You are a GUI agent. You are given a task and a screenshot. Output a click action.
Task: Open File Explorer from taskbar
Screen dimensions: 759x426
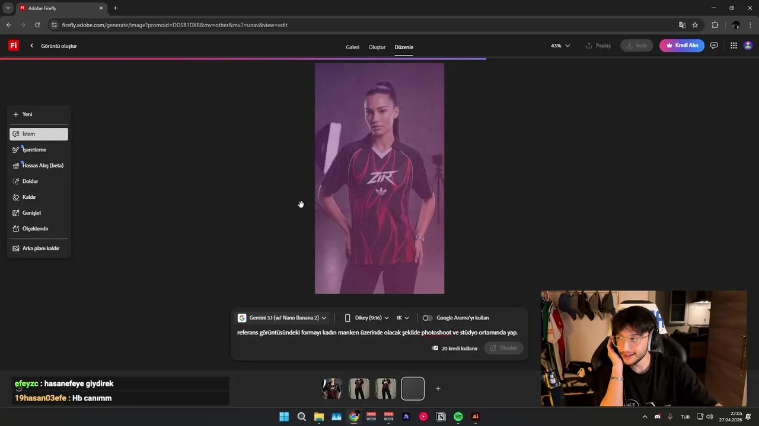319,417
